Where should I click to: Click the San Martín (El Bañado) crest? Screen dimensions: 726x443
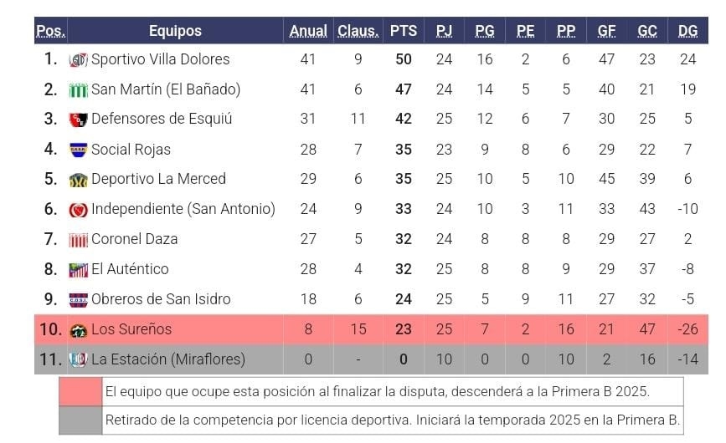(79, 89)
